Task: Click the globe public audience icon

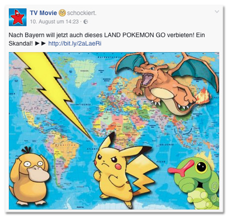Action: click(86, 22)
